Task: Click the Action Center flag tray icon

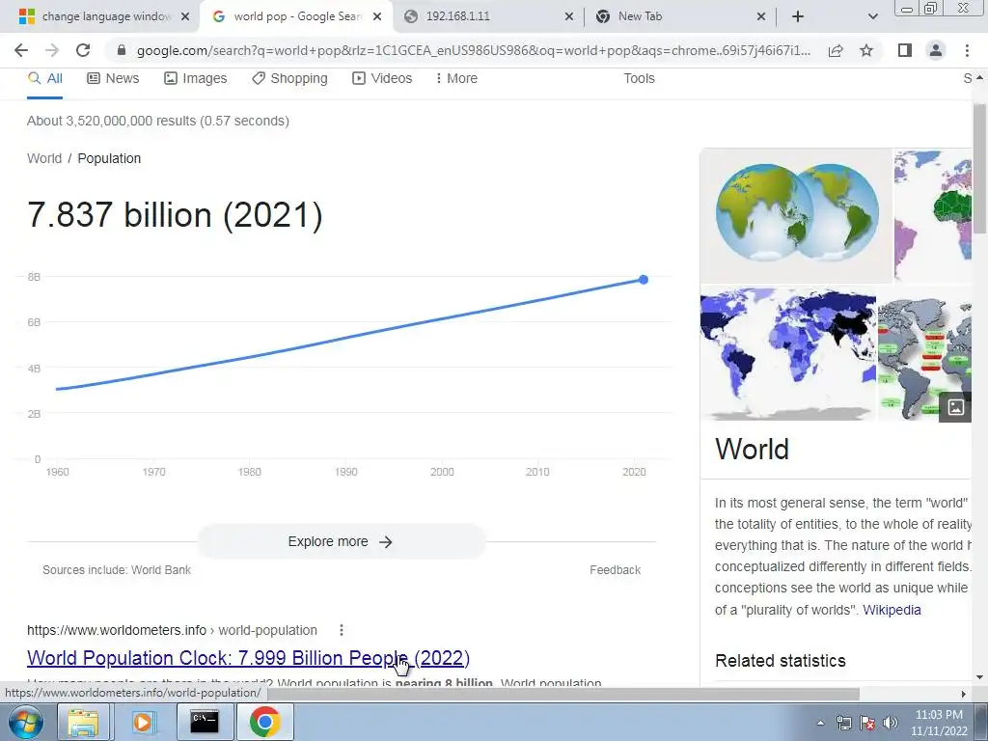Action: 867,723
